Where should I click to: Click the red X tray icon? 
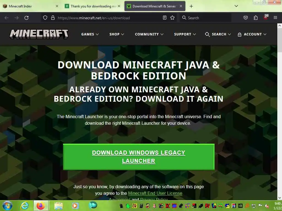click(x=168, y=206)
